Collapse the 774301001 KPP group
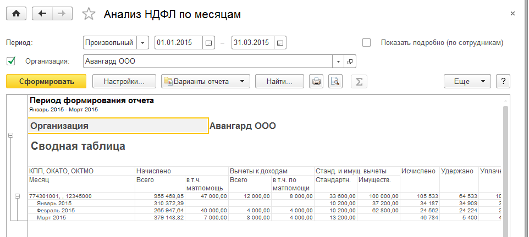Image resolution: width=529 pixels, height=237 pixels. click(x=18, y=196)
